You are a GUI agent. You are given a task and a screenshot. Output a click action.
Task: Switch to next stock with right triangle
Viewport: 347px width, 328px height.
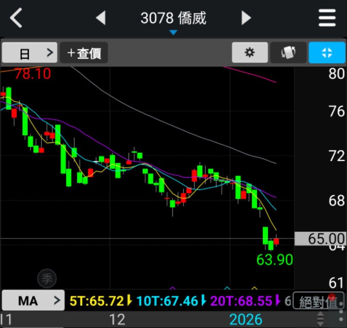point(246,18)
